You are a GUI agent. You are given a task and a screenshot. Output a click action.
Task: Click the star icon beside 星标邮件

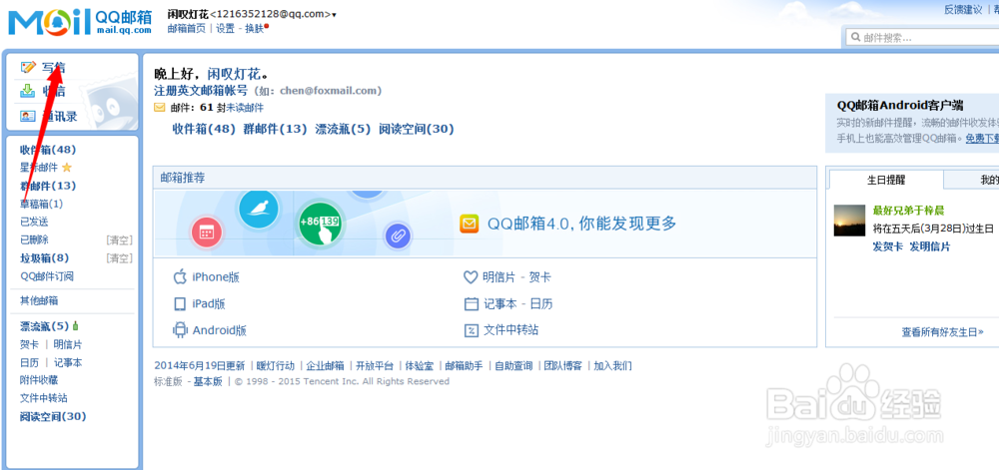click(x=67, y=168)
